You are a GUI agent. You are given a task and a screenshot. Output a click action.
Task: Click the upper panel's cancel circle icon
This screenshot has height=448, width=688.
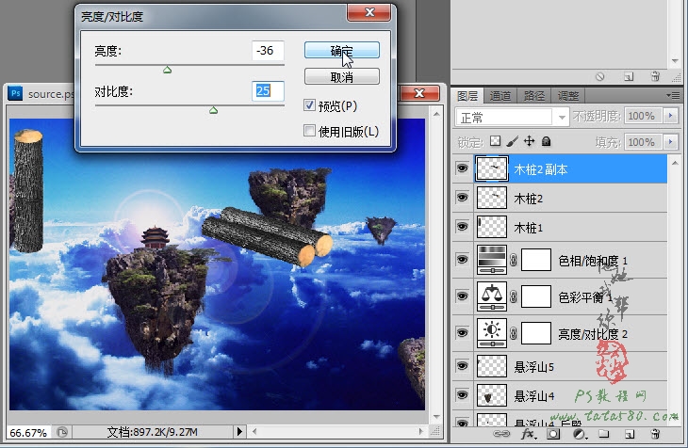[x=599, y=77]
